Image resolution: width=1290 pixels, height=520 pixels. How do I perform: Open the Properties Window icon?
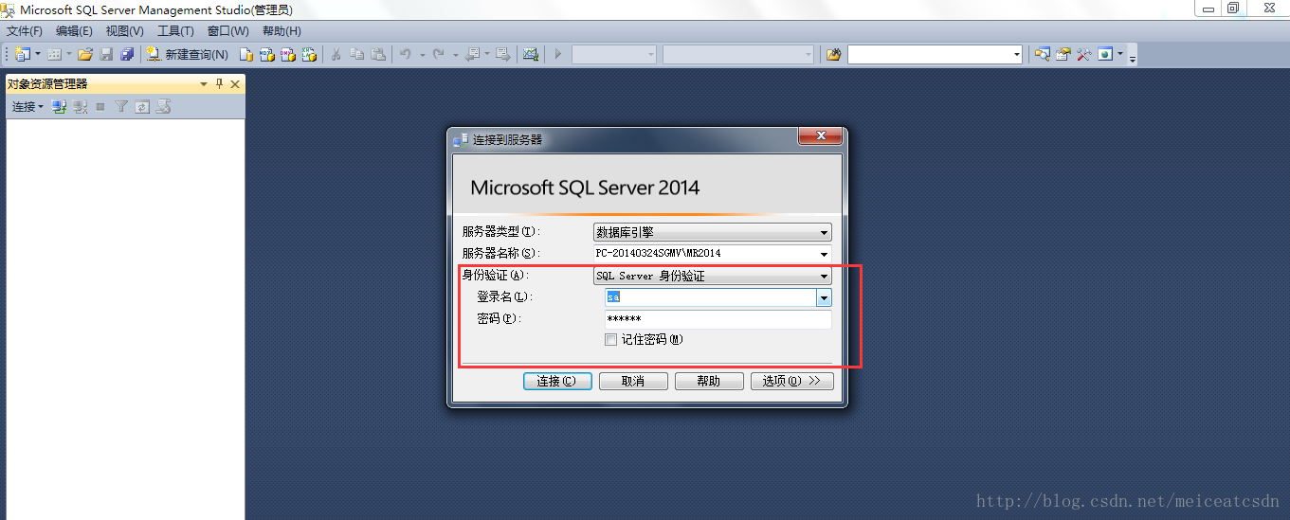pos(1063,54)
